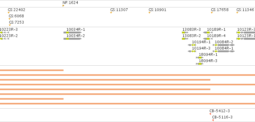Click the 10194R-1 text label

[201, 42]
